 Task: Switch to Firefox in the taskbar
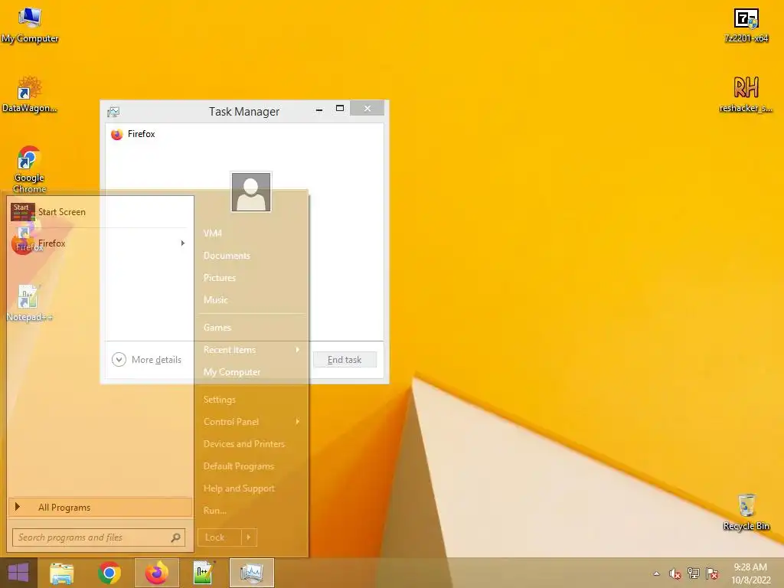tap(156, 573)
